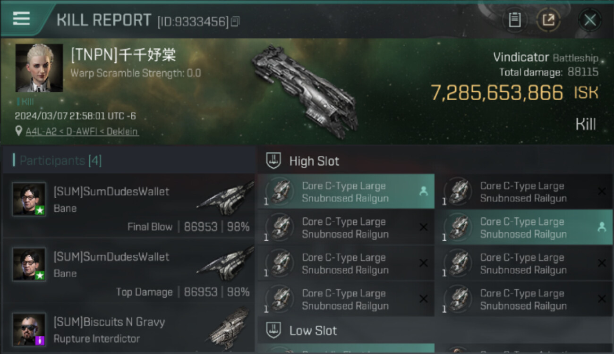Close the kill report with X

coord(590,20)
